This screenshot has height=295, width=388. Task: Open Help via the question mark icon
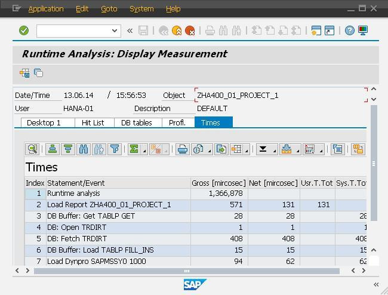point(349,30)
